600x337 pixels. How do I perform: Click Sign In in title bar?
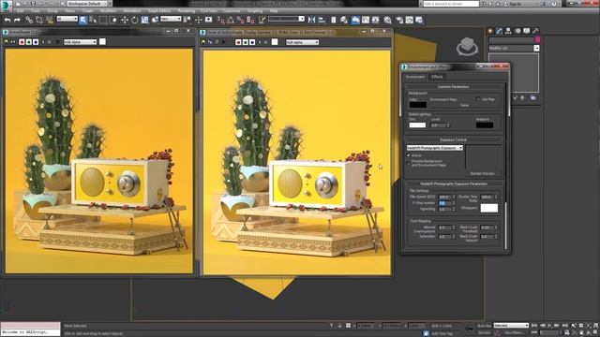[x=516, y=4]
